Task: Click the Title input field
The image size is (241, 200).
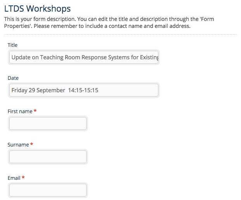Action: pos(83,57)
